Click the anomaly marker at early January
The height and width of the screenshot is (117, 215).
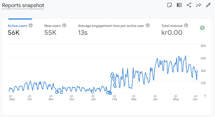[92, 92]
